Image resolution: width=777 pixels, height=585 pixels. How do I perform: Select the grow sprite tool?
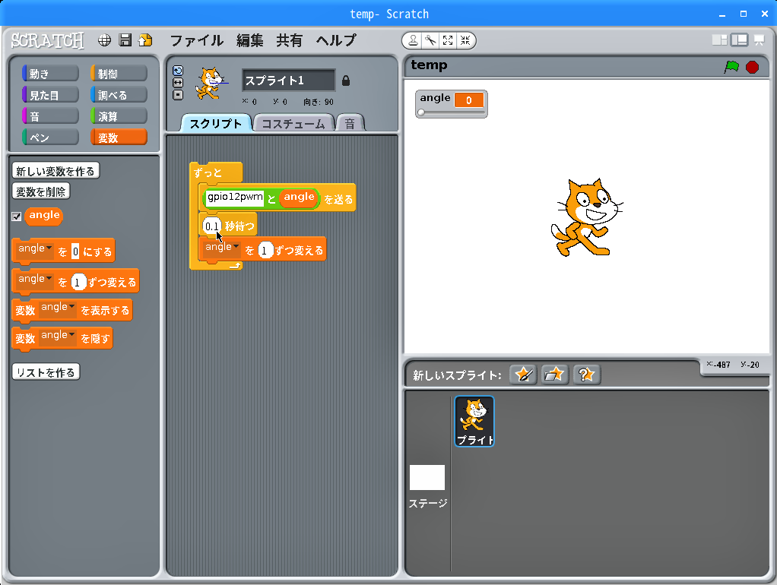448,40
